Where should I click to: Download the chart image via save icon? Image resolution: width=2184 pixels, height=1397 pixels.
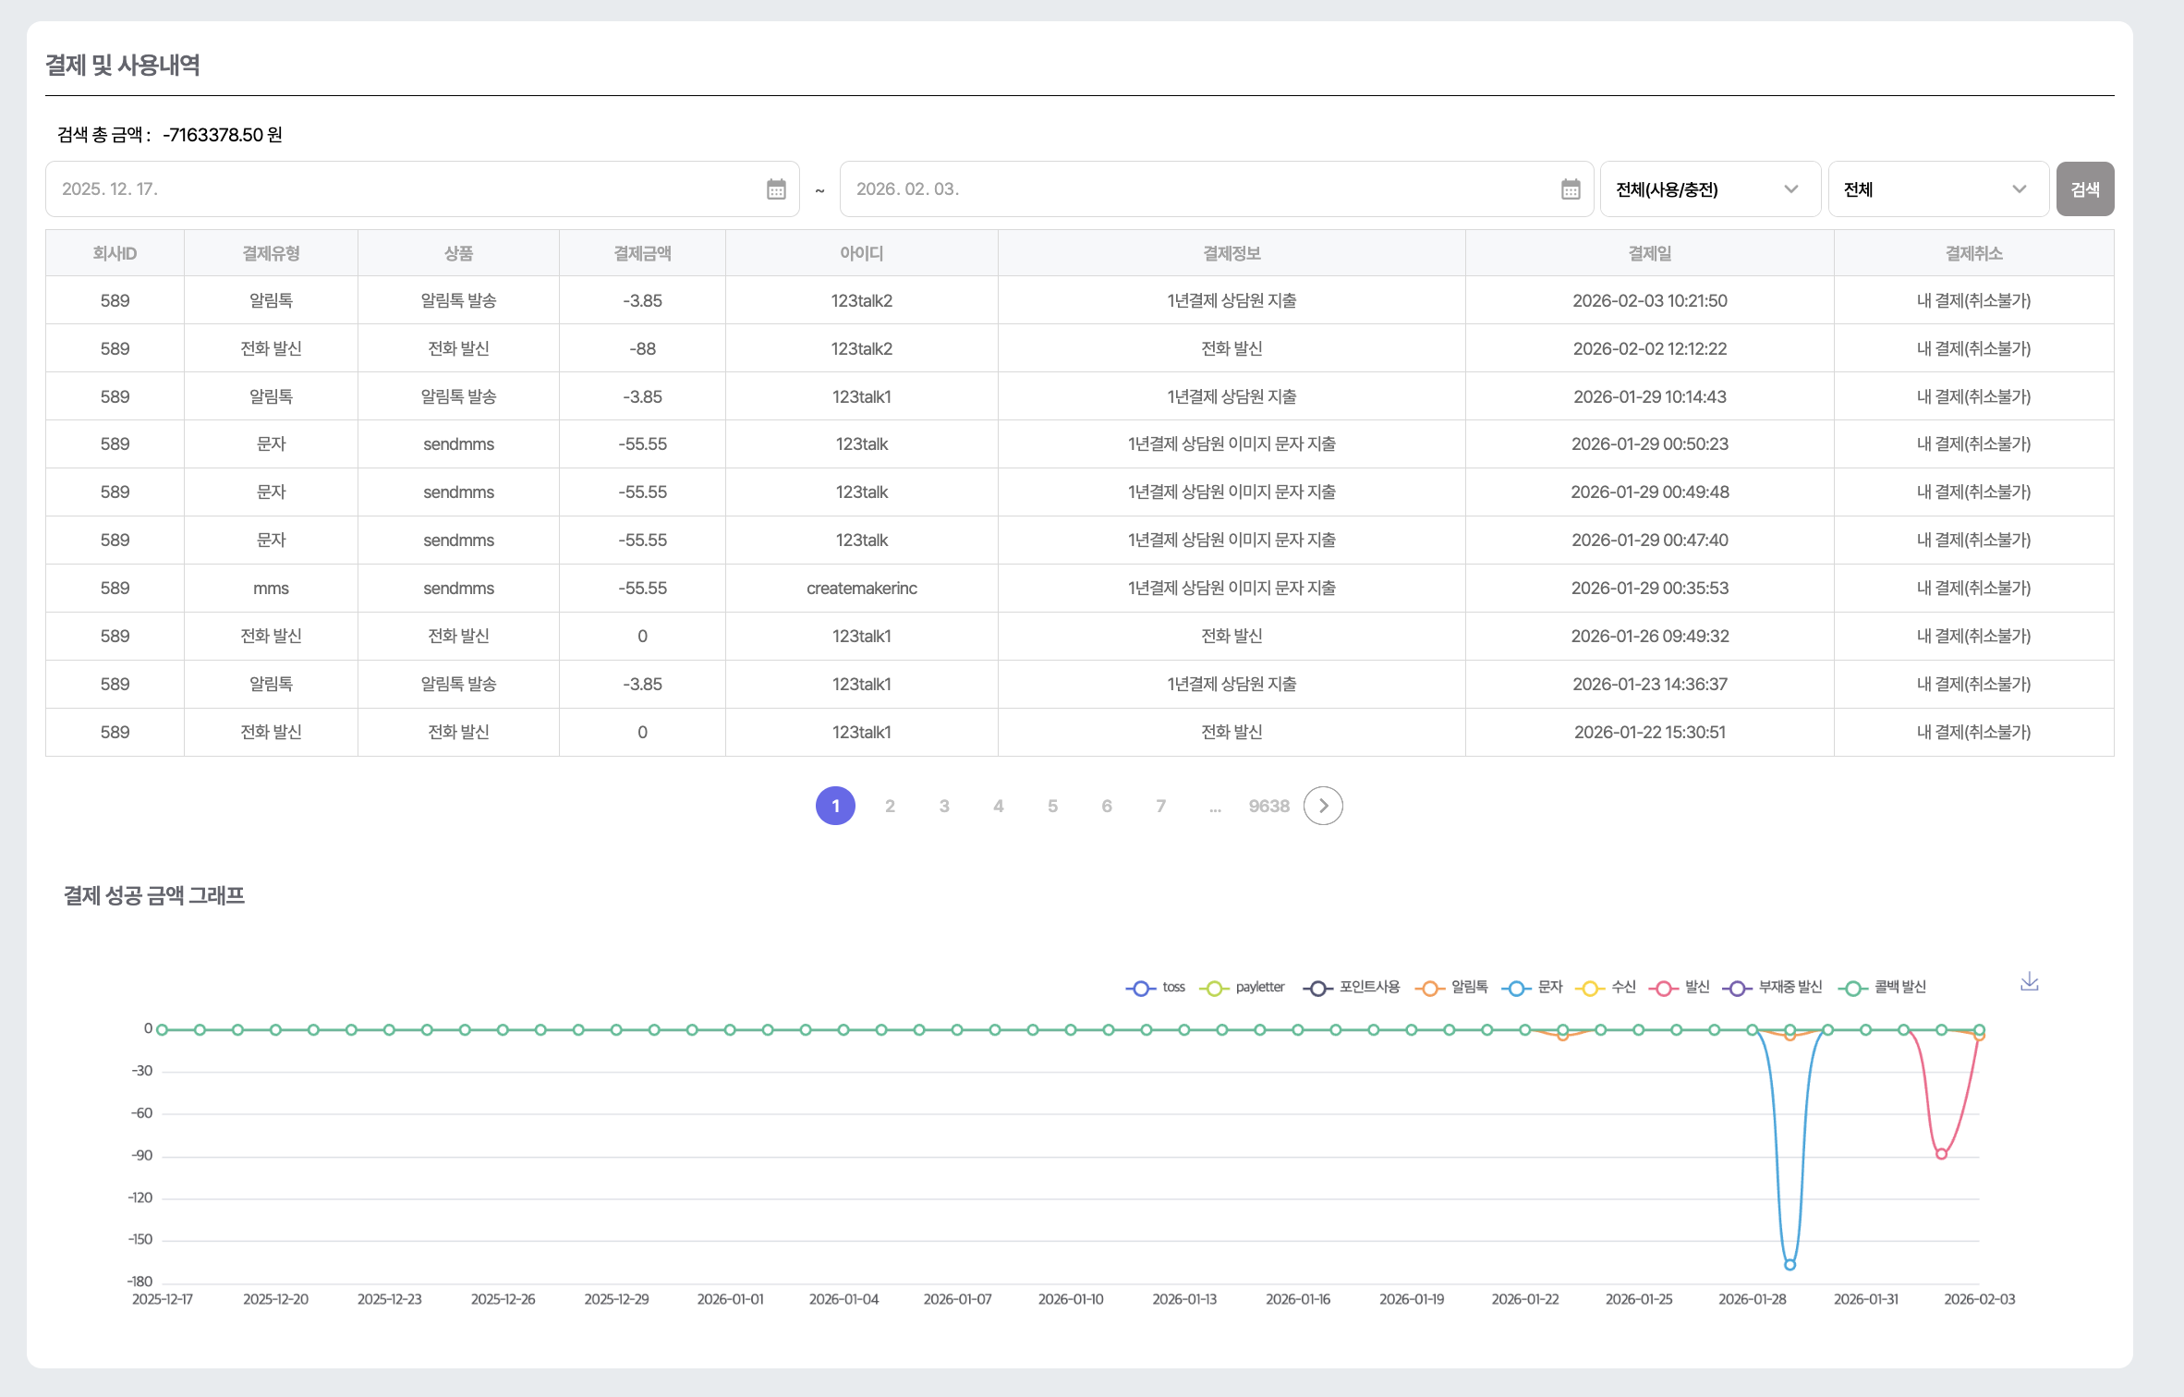pos(2029,982)
